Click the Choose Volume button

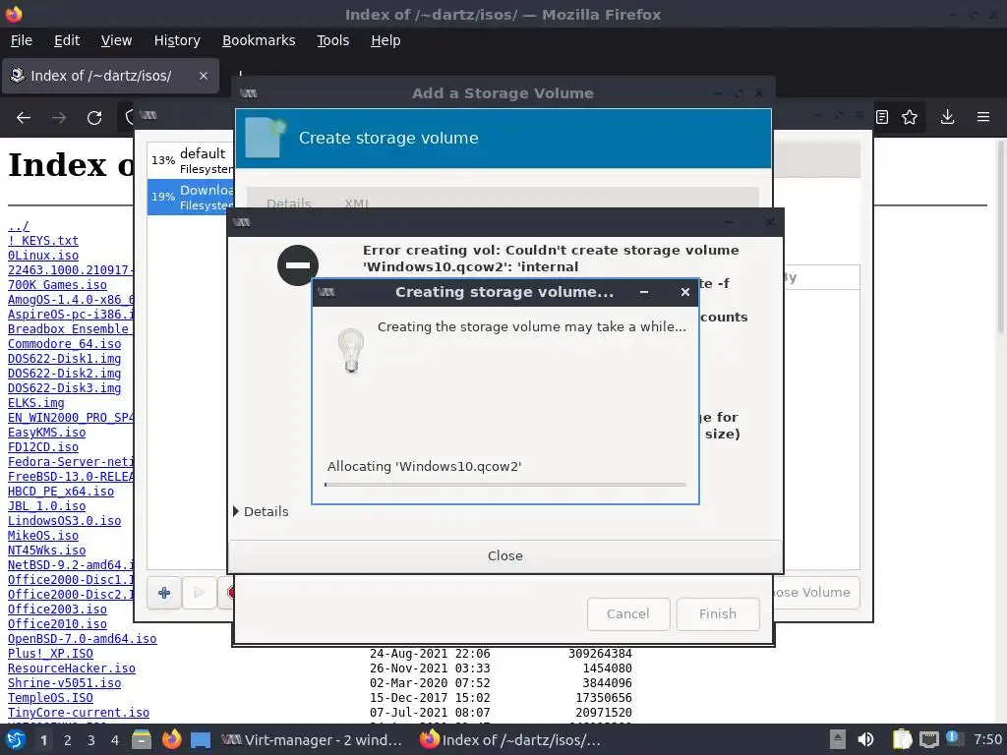(x=815, y=593)
